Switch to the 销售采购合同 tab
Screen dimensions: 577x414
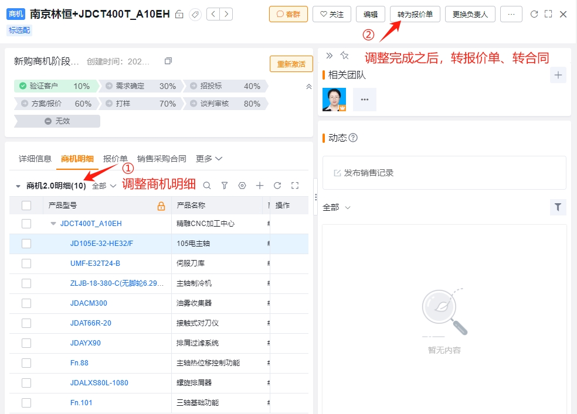click(161, 159)
